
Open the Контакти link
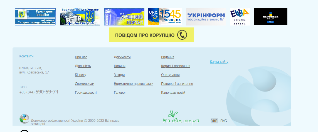coord(26,56)
